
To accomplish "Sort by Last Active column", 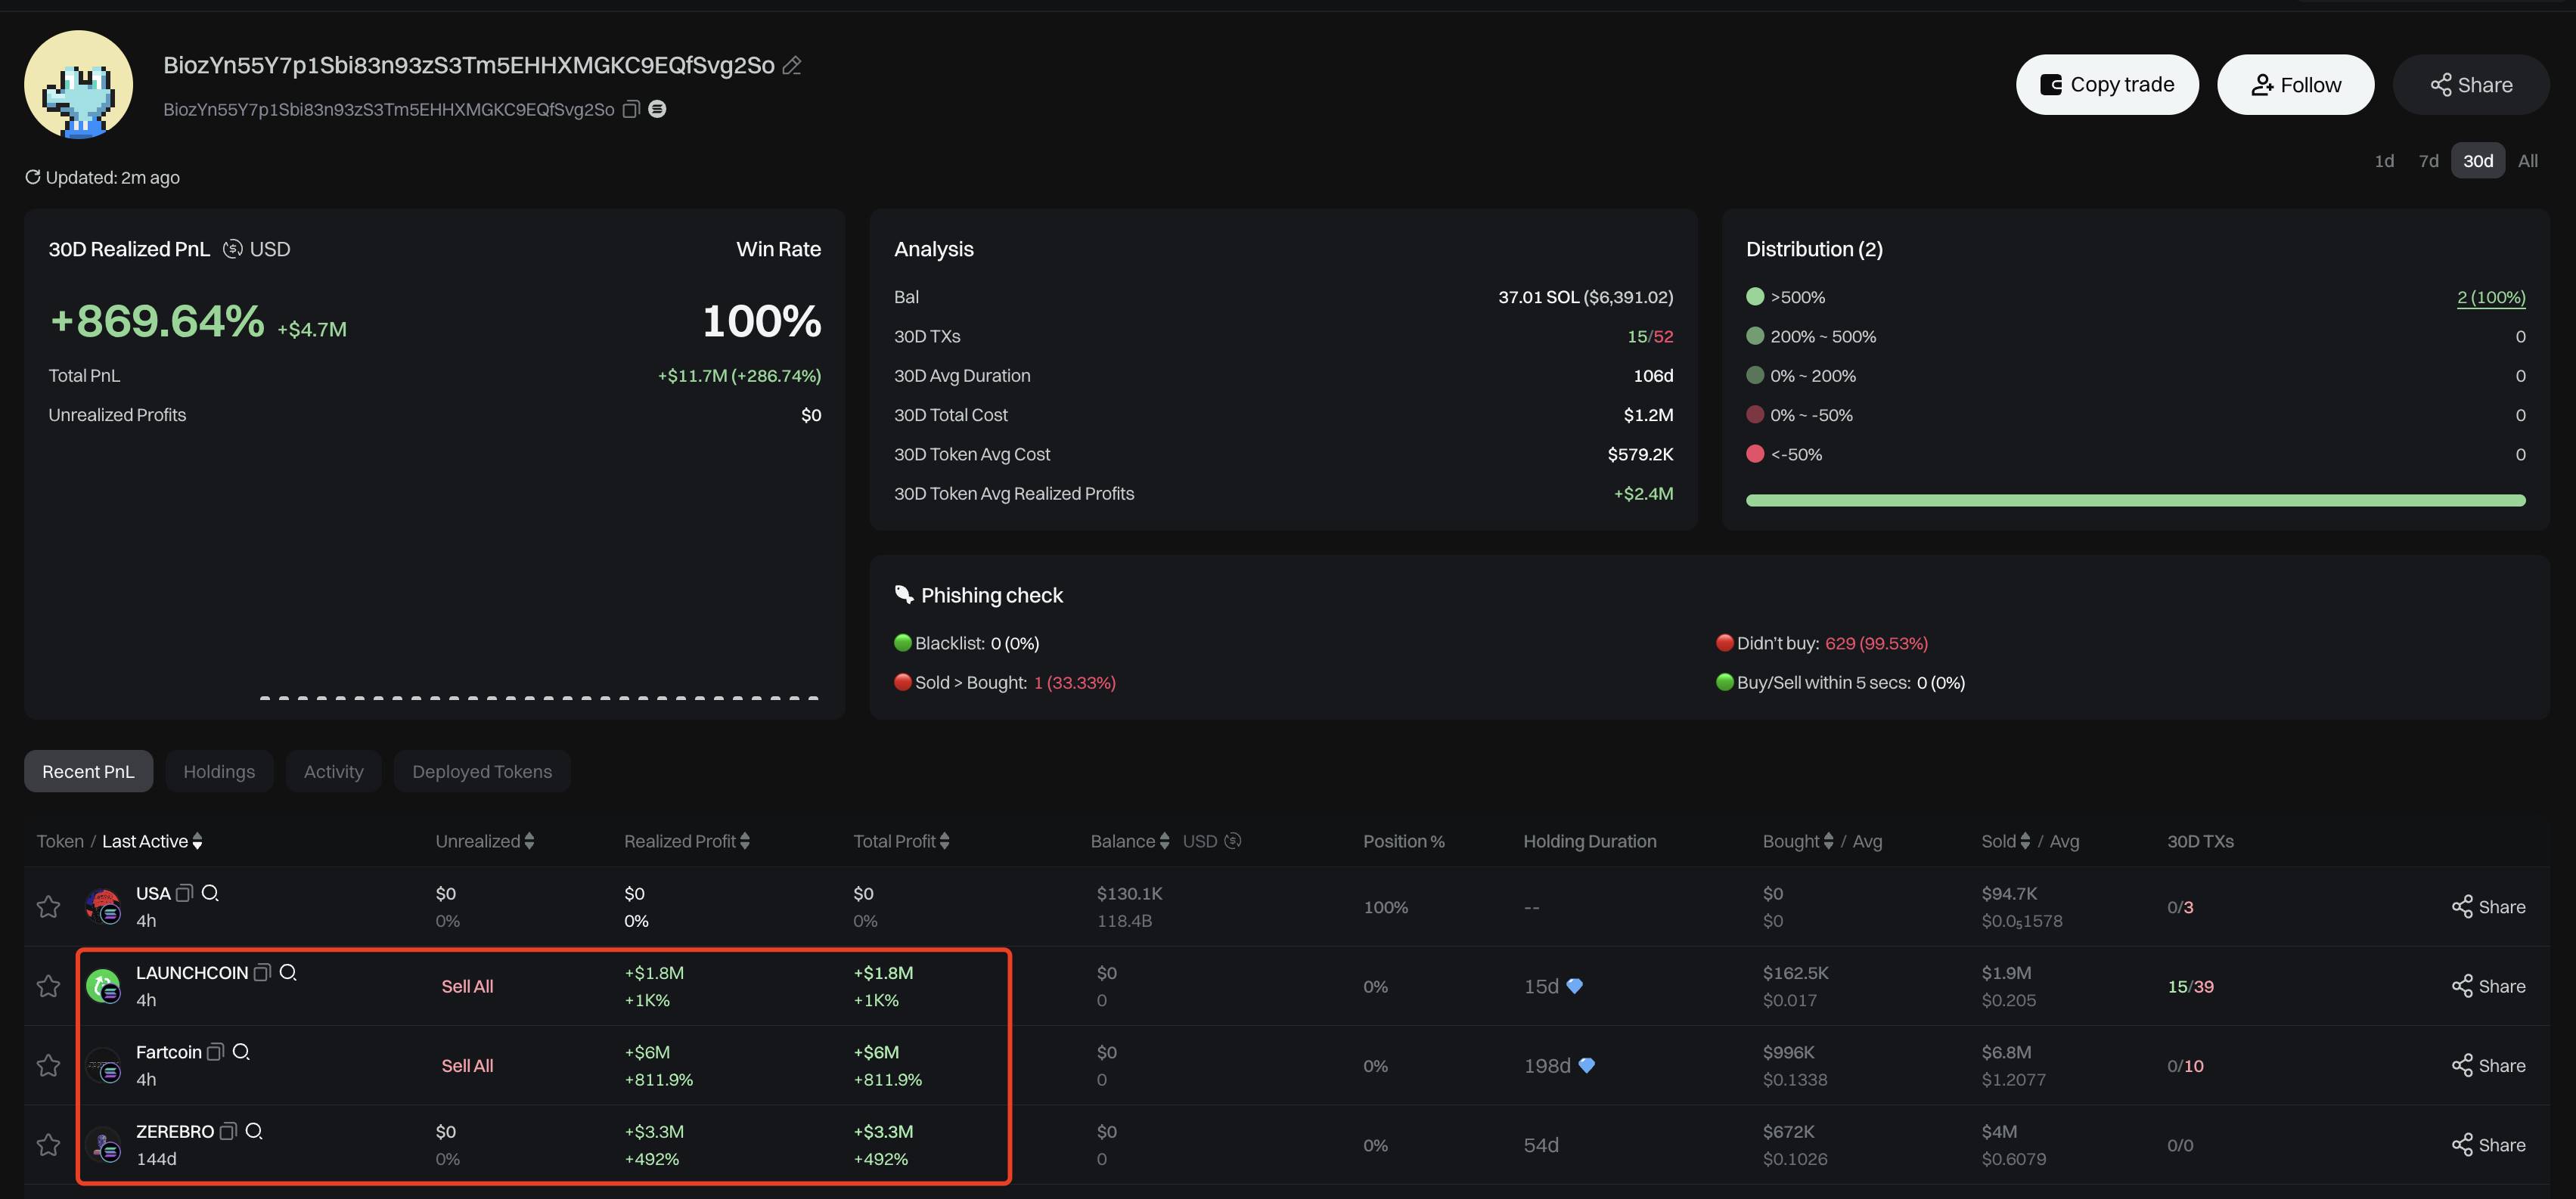I will pos(152,841).
